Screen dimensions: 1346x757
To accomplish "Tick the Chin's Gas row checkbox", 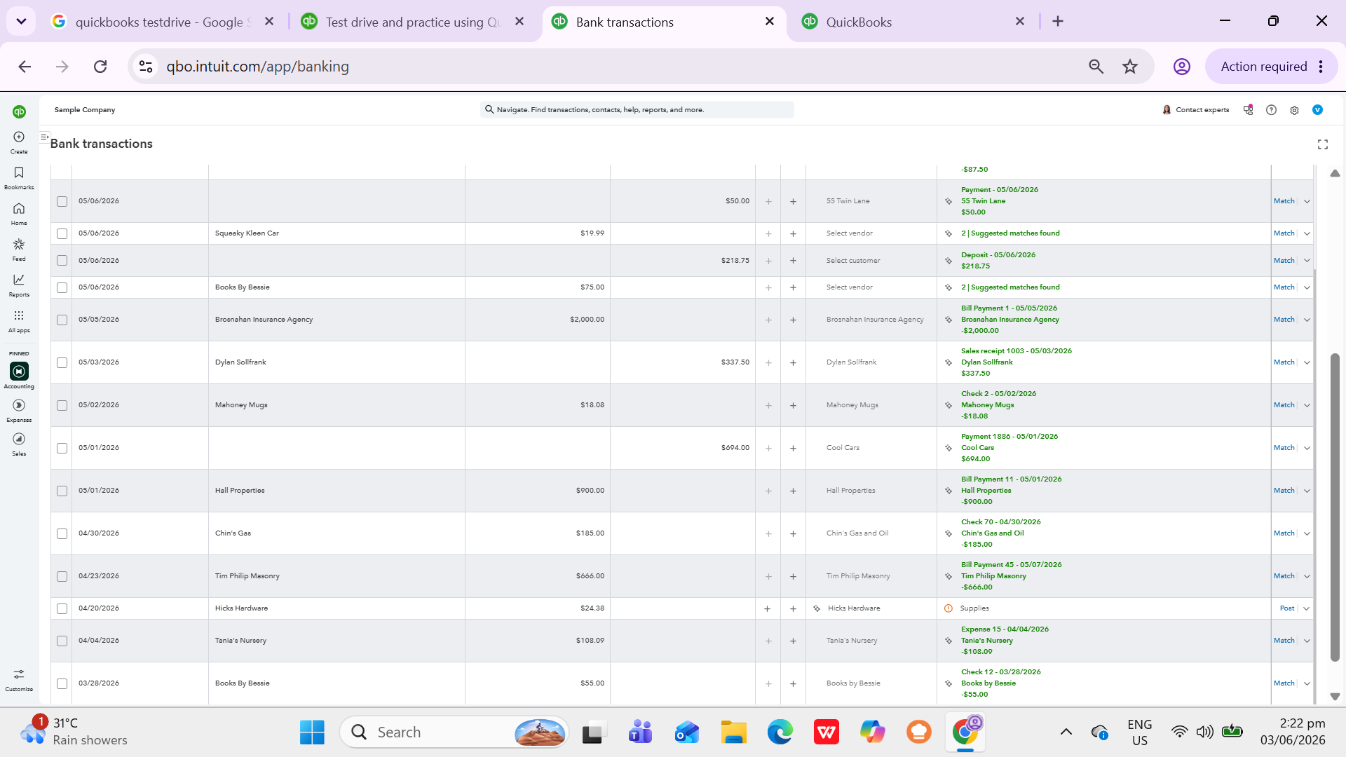I will (x=62, y=533).
